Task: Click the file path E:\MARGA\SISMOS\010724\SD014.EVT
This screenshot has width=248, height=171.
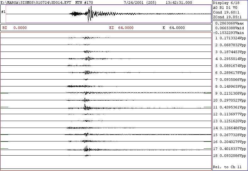Action: [36, 3]
